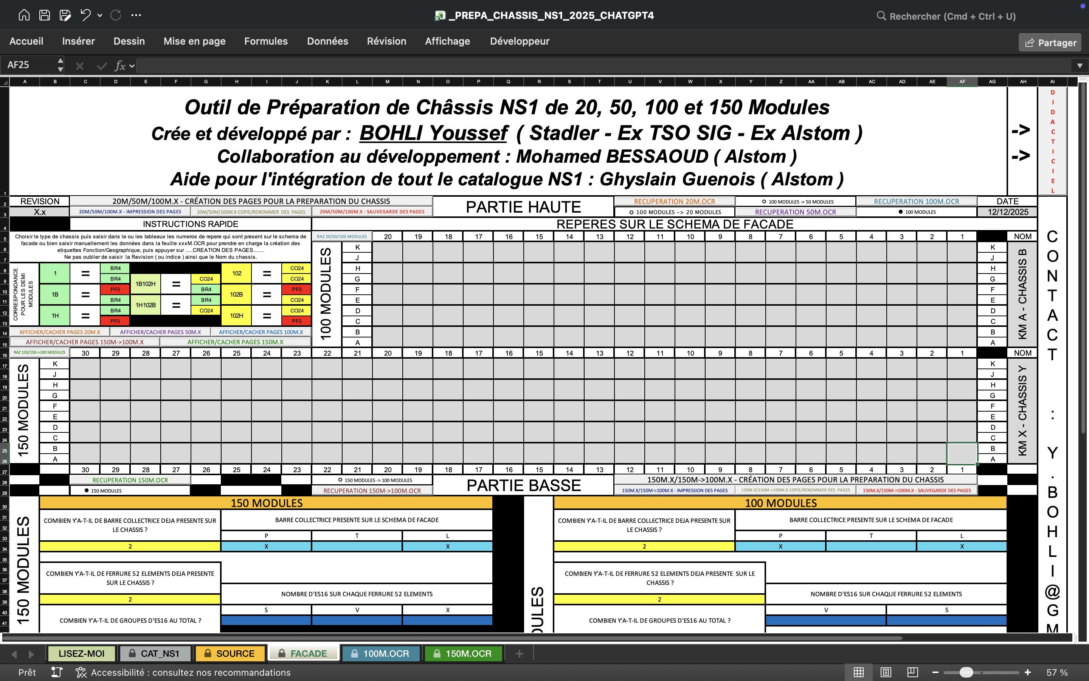Open the Formules ribbon tab
Screen dimensions: 1089x681
tap(265, 42)
